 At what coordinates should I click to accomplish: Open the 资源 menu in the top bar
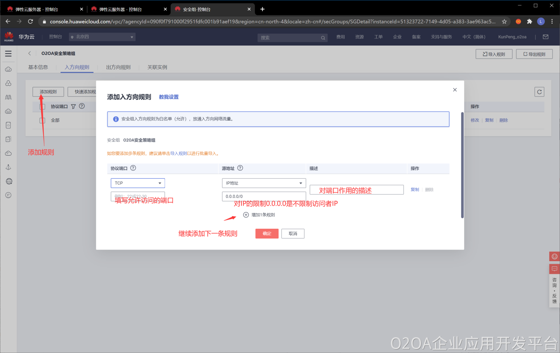point(360,37)
